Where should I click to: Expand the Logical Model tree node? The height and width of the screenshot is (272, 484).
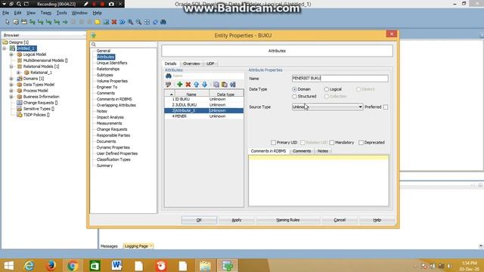(11, 54)
